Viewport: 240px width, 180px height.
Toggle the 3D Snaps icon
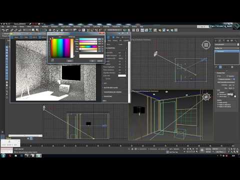[88, 30]
